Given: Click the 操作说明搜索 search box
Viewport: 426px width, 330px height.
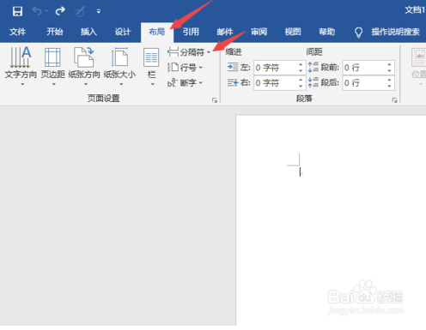Looking at the screenshot, I should (396, 32).
